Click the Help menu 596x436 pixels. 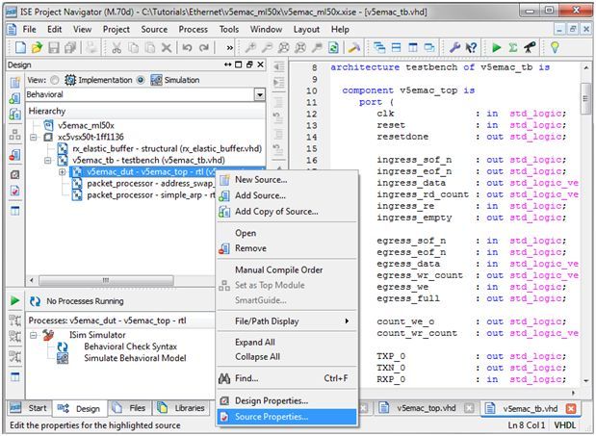[x=340, y=29]
